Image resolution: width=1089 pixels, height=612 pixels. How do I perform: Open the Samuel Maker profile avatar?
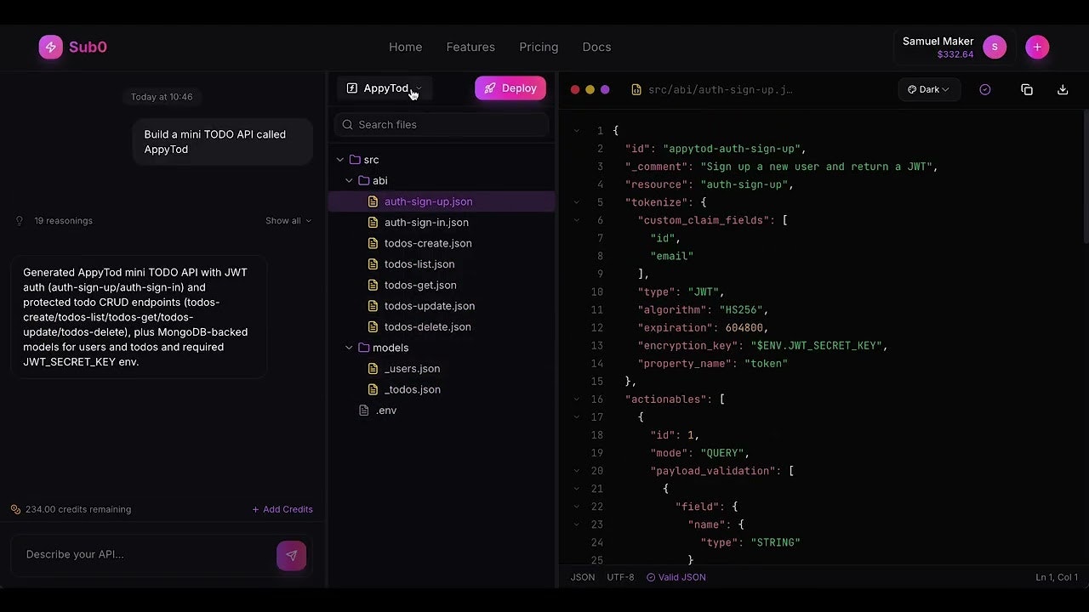click(x=995, y=47)
